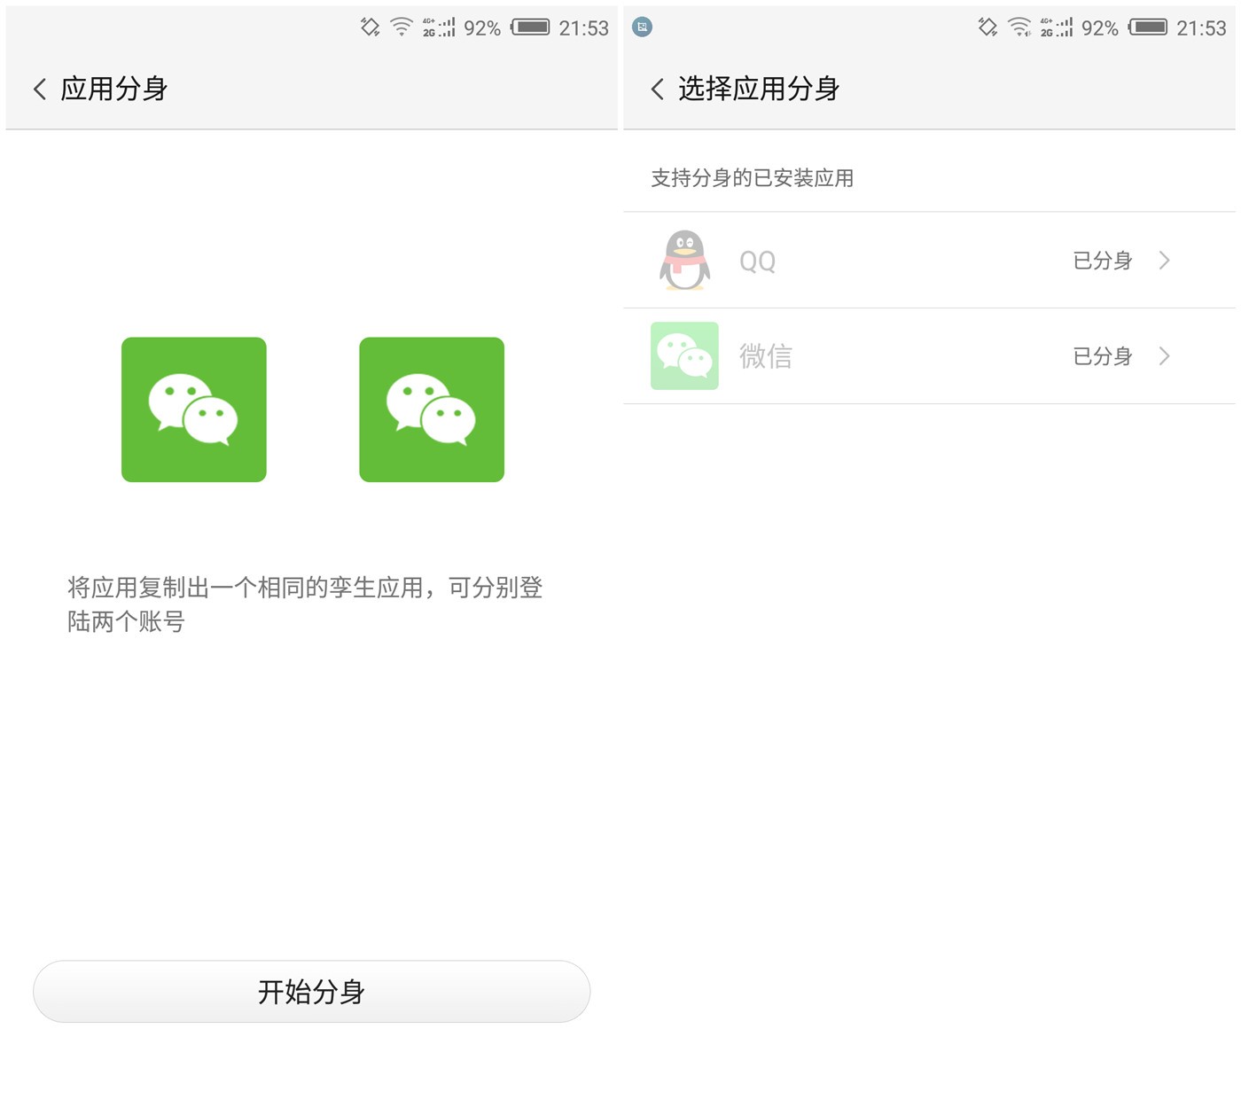
Task: Open 微信 row using its right chevron
Action: pos(1165,356)
